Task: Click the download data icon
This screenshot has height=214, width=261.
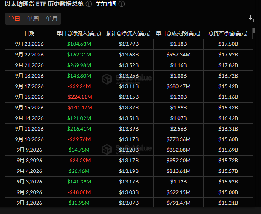Action: (250, 19)
